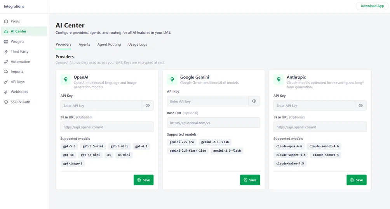Click the SSO & Auth shield icon
The image size is (390, 209).
(x=6, y=102)
